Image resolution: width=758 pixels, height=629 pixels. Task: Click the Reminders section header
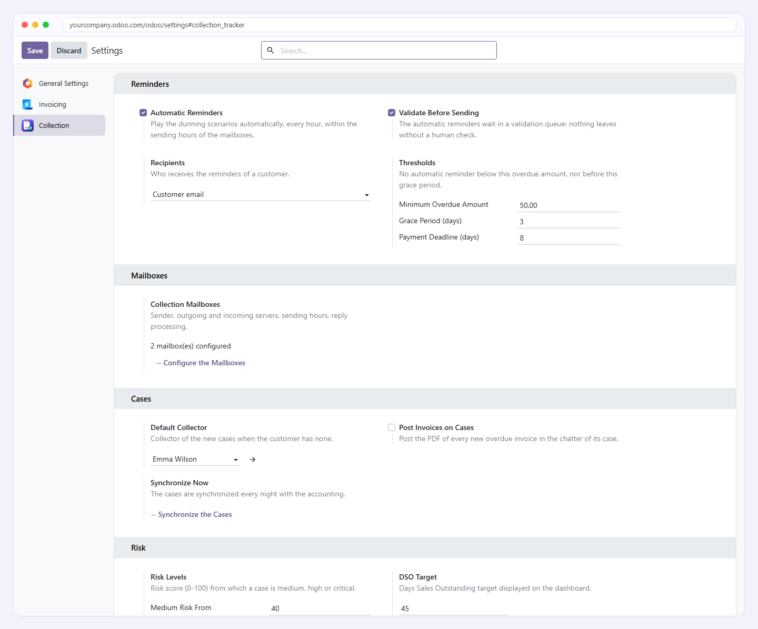[425, 84]
